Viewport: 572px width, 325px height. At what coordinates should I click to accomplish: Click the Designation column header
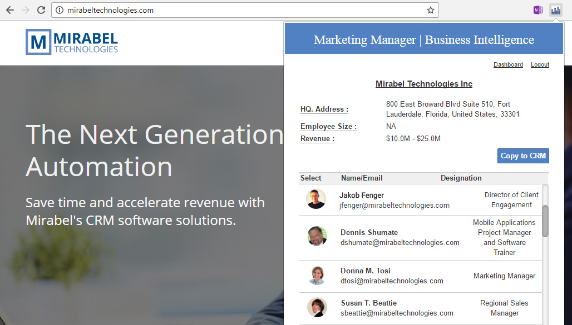(461, 178)
